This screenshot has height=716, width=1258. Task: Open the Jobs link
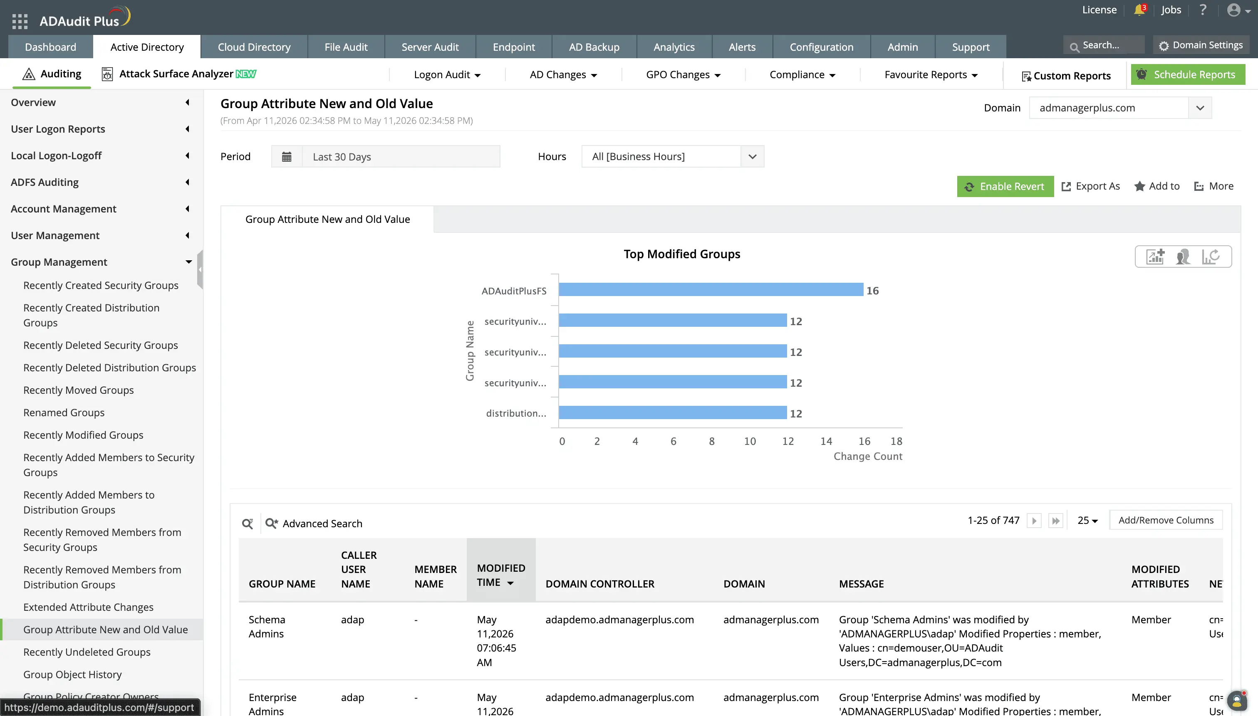[x=1171, y=10]
